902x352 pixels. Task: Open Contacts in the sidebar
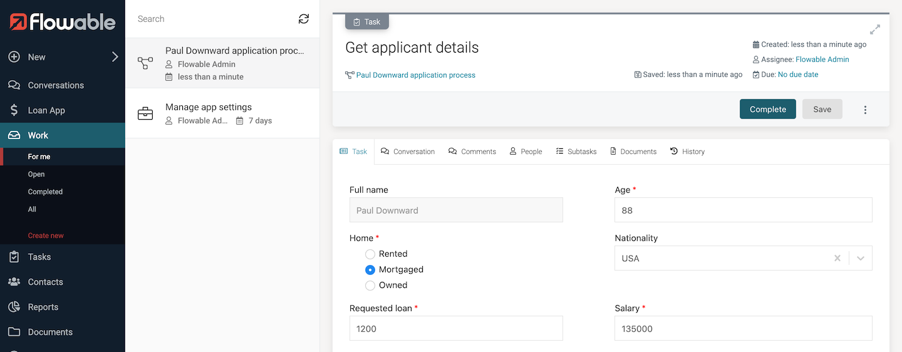pyautogui.click(x=45, y=282)
